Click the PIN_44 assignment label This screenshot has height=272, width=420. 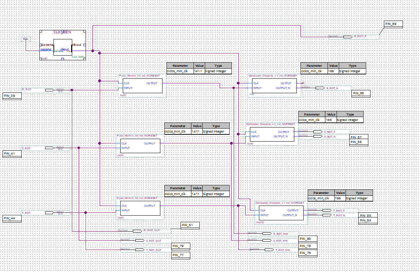coord(12,218)
